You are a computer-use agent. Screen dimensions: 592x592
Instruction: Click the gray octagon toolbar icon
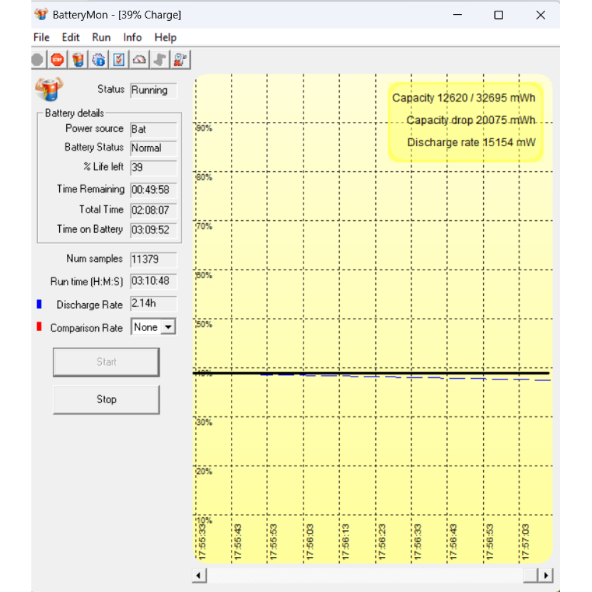pos(37,59)
